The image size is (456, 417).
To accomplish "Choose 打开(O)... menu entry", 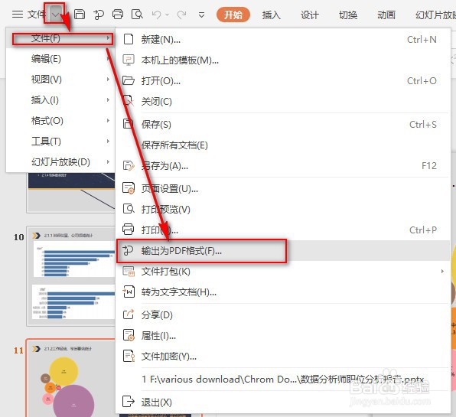I will (x=282, y=81).
